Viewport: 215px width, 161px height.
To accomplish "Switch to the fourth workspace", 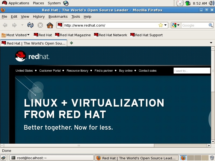I will click(x=205, y=158).
